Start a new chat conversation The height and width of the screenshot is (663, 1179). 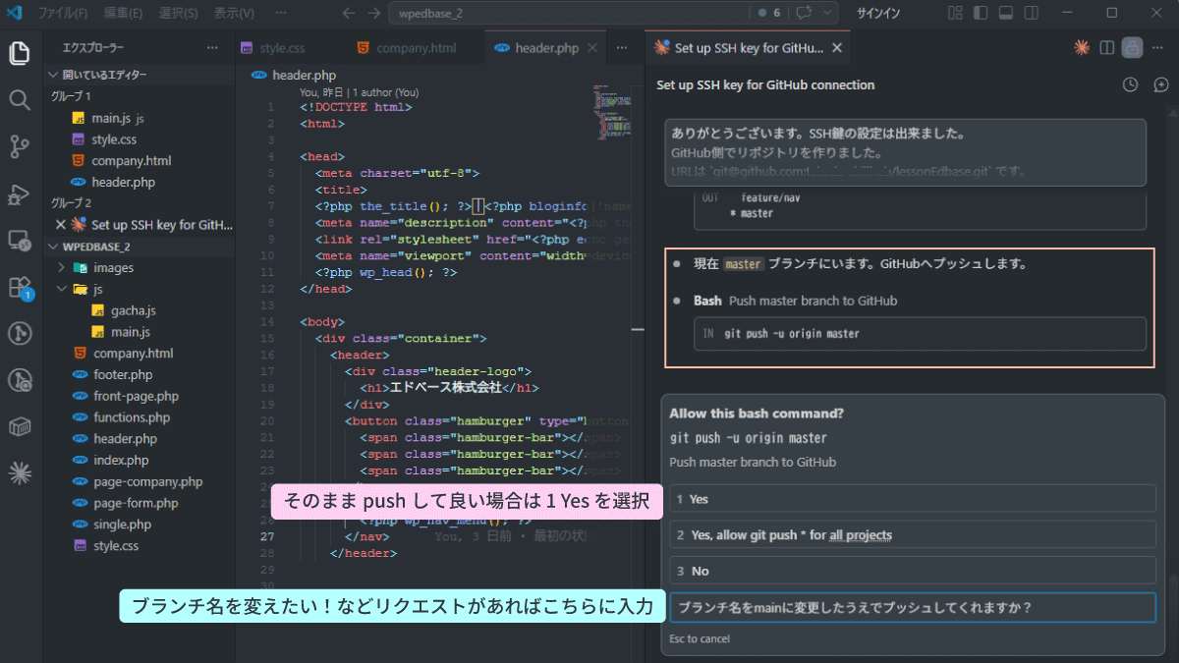click(x=1161, y=84)
